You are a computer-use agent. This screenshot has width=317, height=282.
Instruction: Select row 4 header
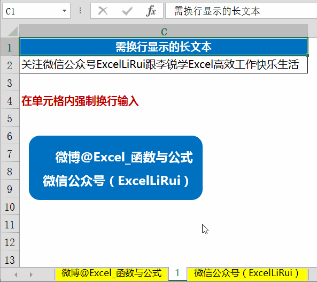point(10,100)
